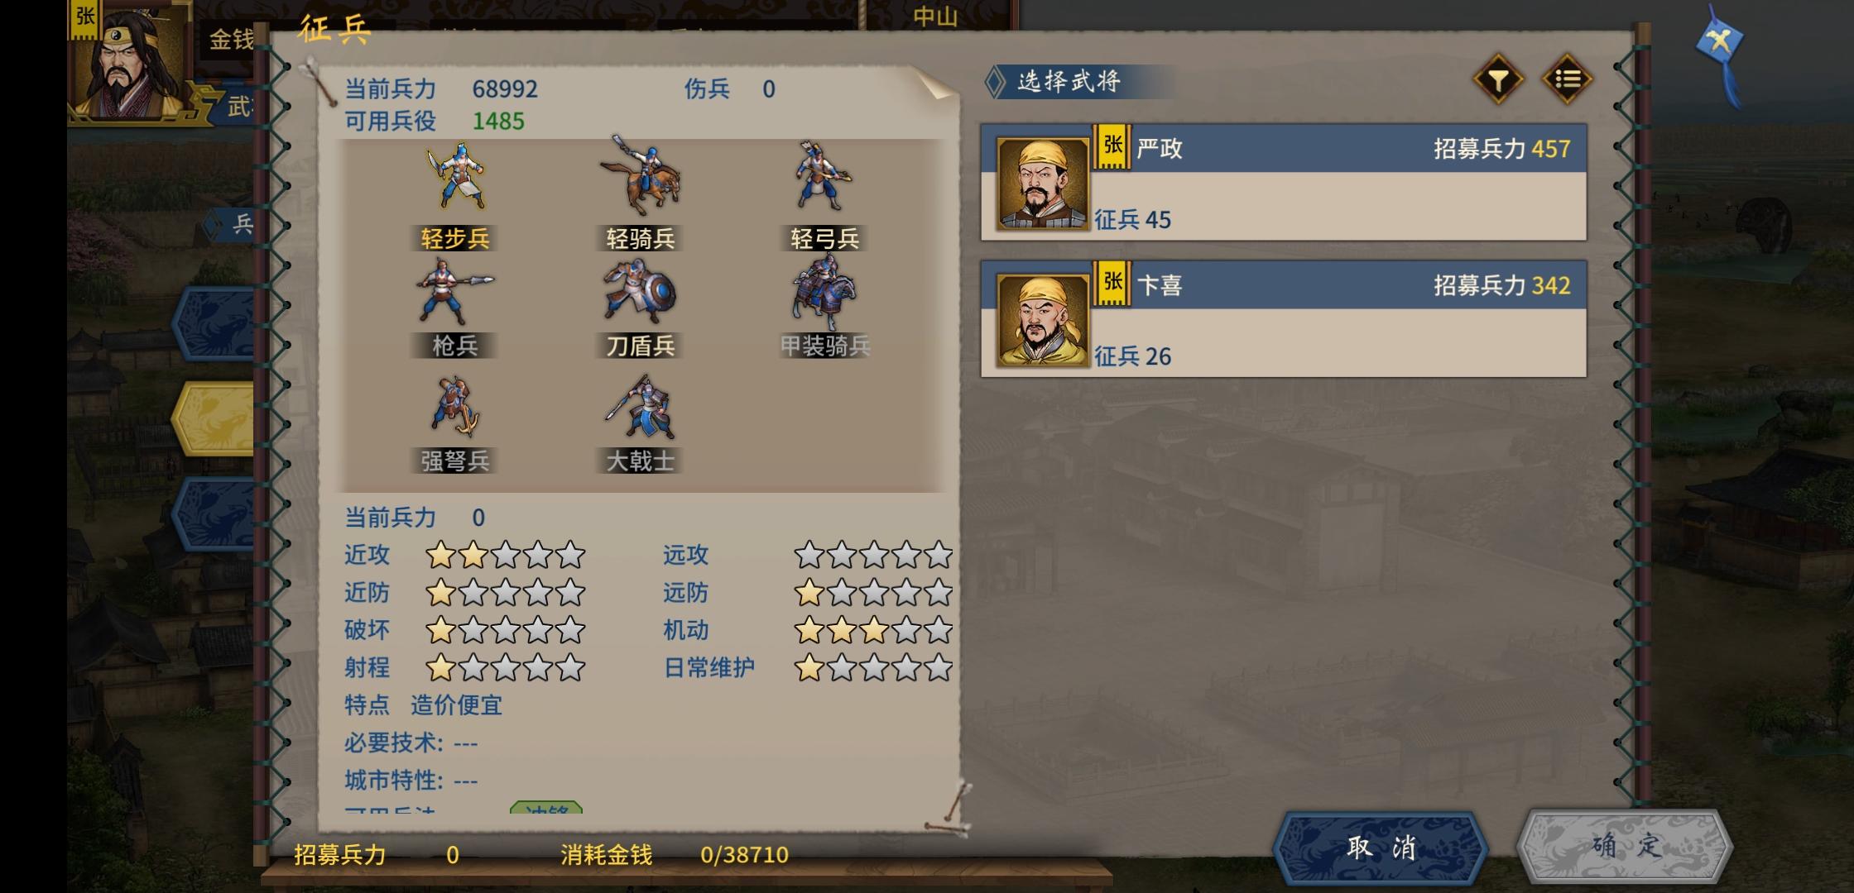
Task: Open the general filter funnel icon
Action: tap(1498, 79)
